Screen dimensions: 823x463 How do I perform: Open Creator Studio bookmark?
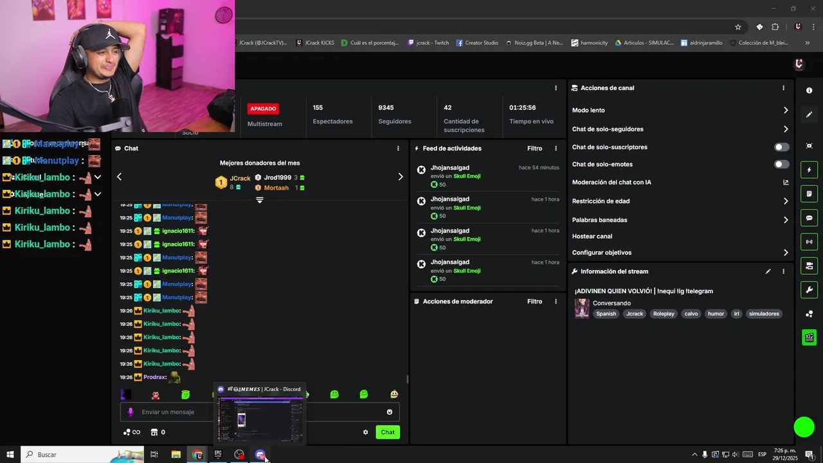point(477,43)
